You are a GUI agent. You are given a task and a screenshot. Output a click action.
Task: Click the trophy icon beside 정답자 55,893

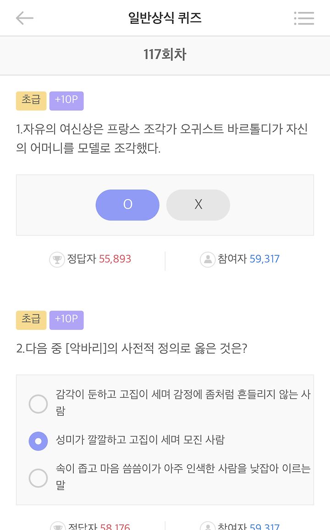(x=57, y=260)
